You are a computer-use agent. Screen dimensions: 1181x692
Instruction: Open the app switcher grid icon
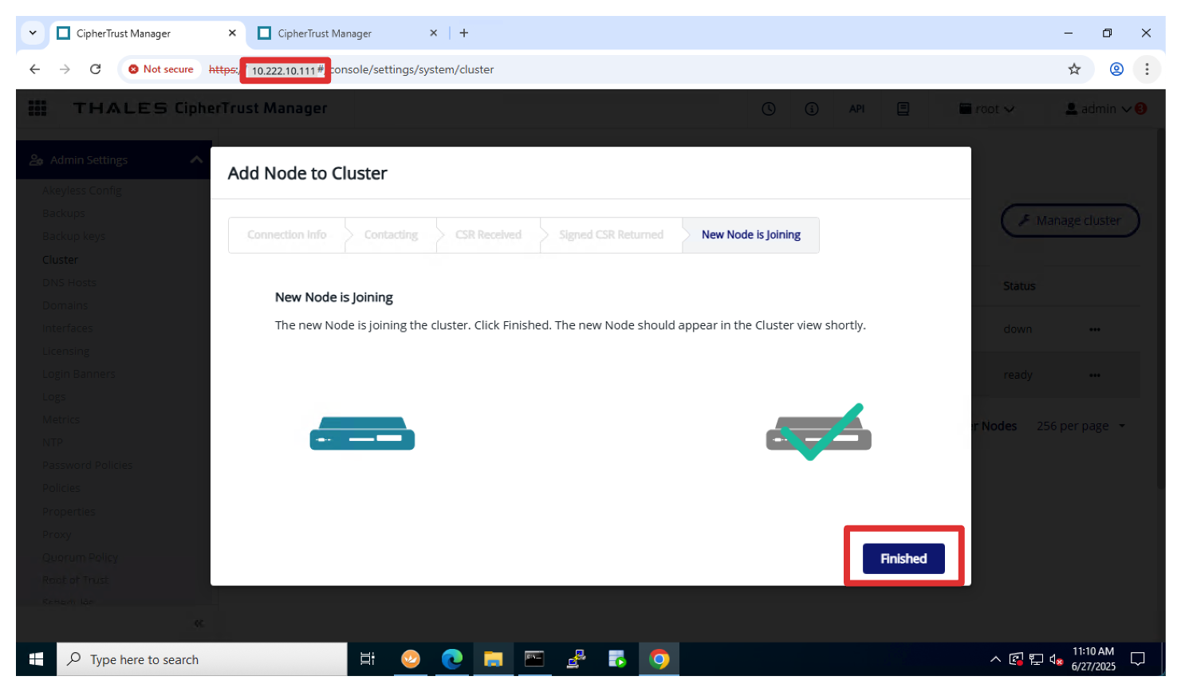[37, 108]
